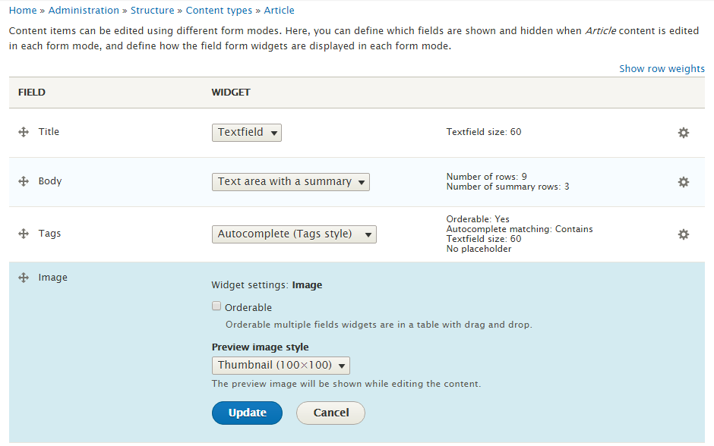
Task: Open the Textfield widget dropdown for Title
Action: tap(246, 132)
